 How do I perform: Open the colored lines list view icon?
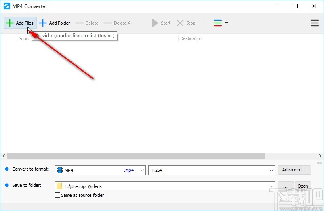218,23
